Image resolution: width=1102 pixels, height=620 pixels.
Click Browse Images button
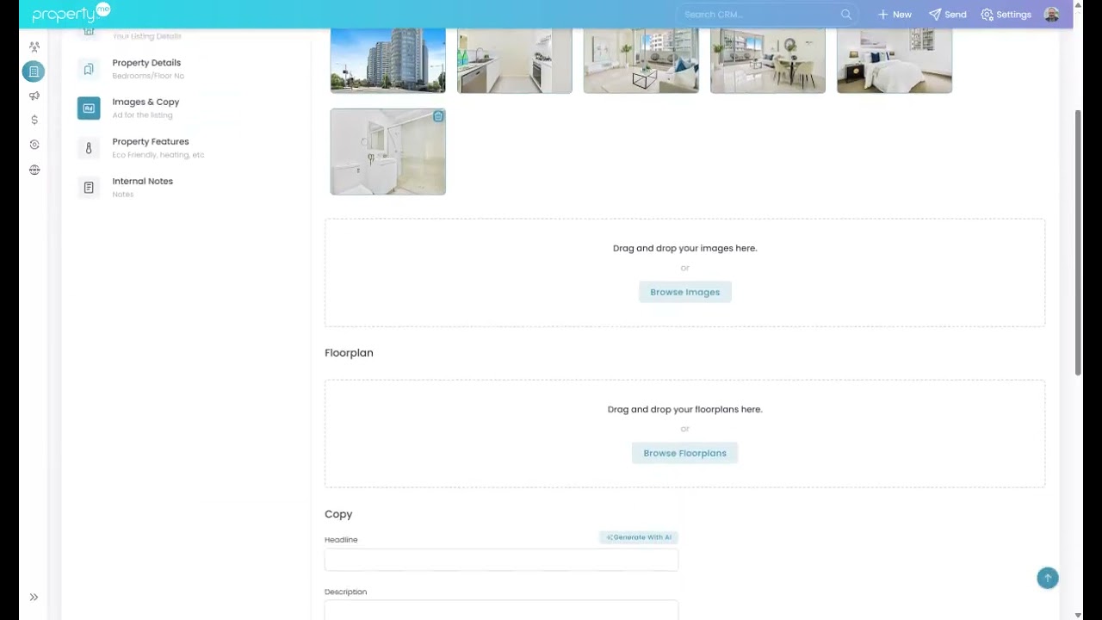click(x=685, y=292)
